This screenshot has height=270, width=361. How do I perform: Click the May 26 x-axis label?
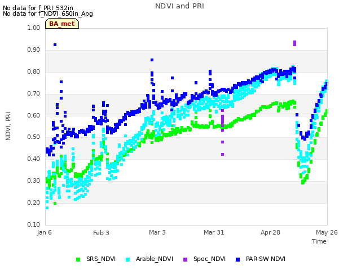pyautogui.click(x=327, y=232)
